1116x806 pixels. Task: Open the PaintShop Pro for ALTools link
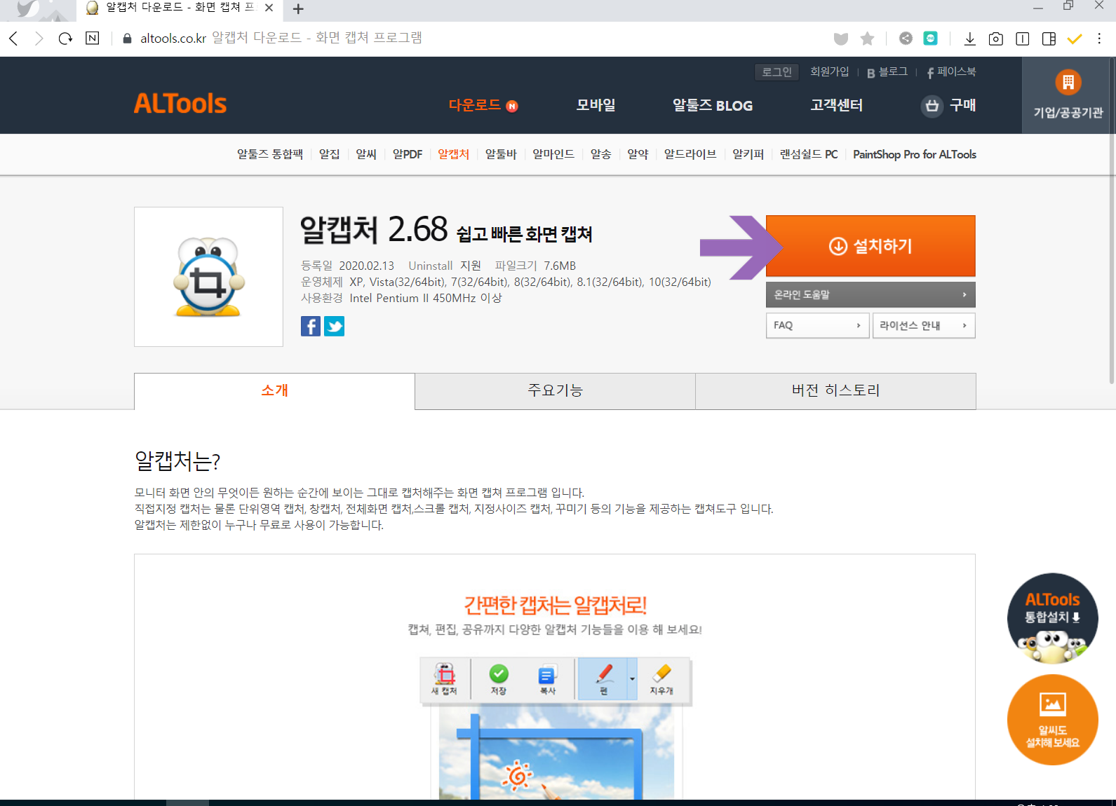pos(915,154)
